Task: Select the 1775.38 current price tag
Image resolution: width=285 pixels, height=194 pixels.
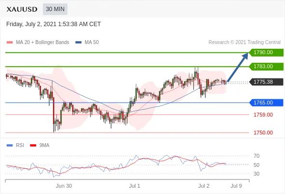Action: click(x=267, y=82)
